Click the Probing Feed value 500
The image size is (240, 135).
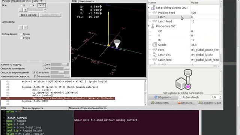pos(193,13)
